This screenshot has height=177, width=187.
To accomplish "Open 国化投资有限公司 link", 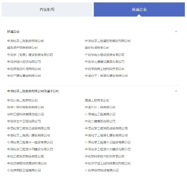I will pos(97,48).
